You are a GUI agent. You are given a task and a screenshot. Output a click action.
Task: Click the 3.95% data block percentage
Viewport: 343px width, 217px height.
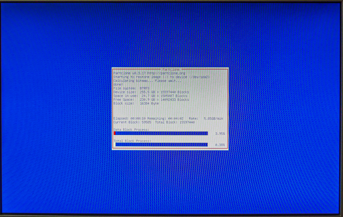pyautogui.click(x=220, y=134)
